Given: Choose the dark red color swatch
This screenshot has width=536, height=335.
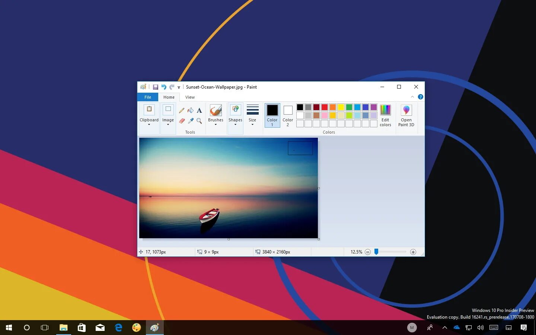Looking at the screenshot, I should tap(316, 107).
